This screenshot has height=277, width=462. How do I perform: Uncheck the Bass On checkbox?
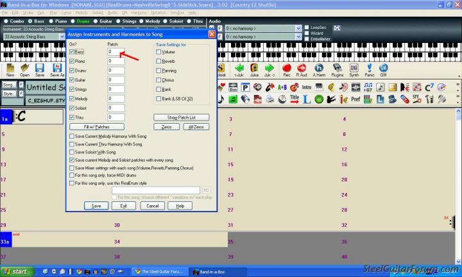tap(72, 52)
